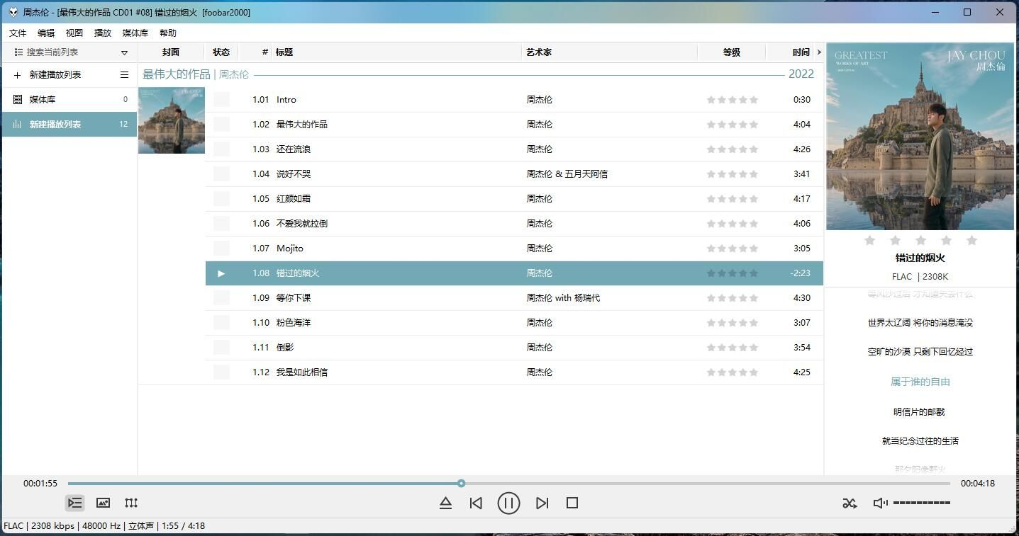
Task: Expand more columns with header arrow
Action: pos(819,52)
